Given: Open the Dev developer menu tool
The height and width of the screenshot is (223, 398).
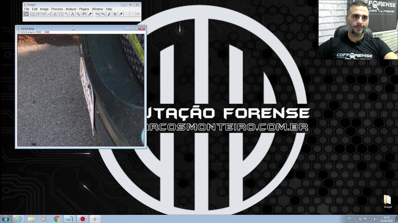Looking at the screenshot, I should click(97, 14).
